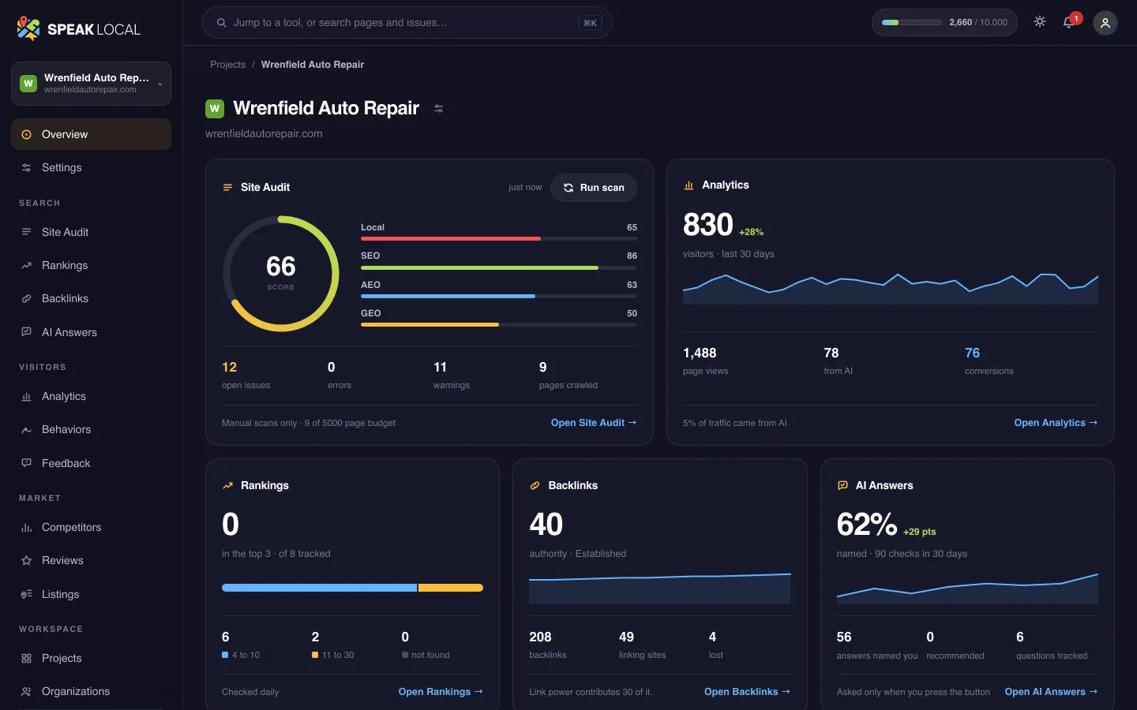Click the Run scan button

[x=594, y=188]
